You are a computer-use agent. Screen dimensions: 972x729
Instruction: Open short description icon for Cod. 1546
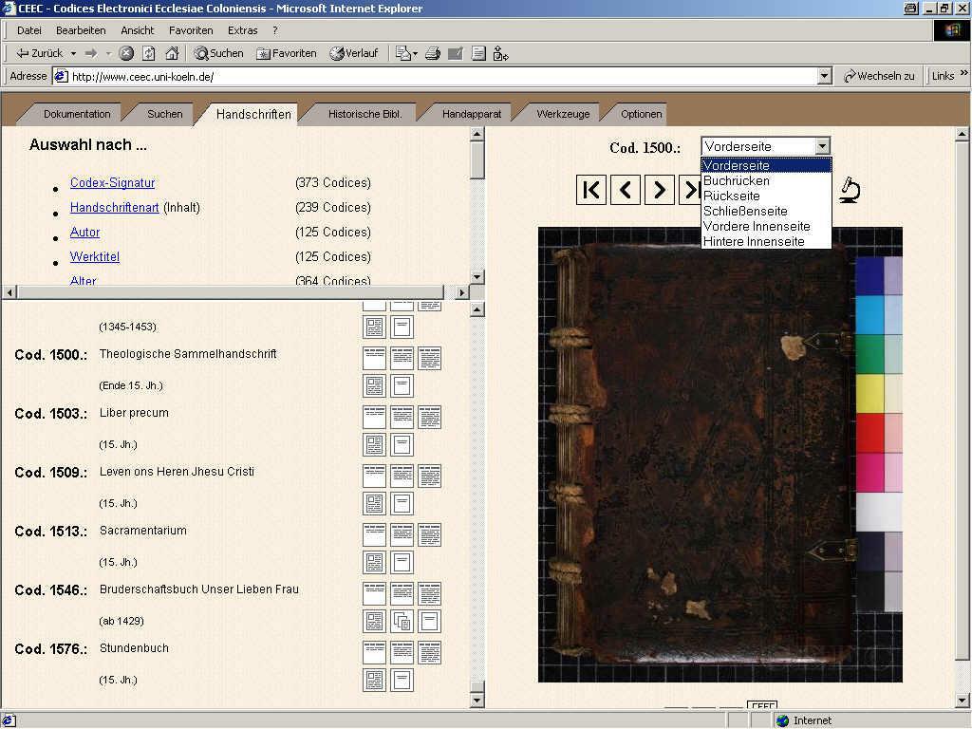tap(374, 594)
